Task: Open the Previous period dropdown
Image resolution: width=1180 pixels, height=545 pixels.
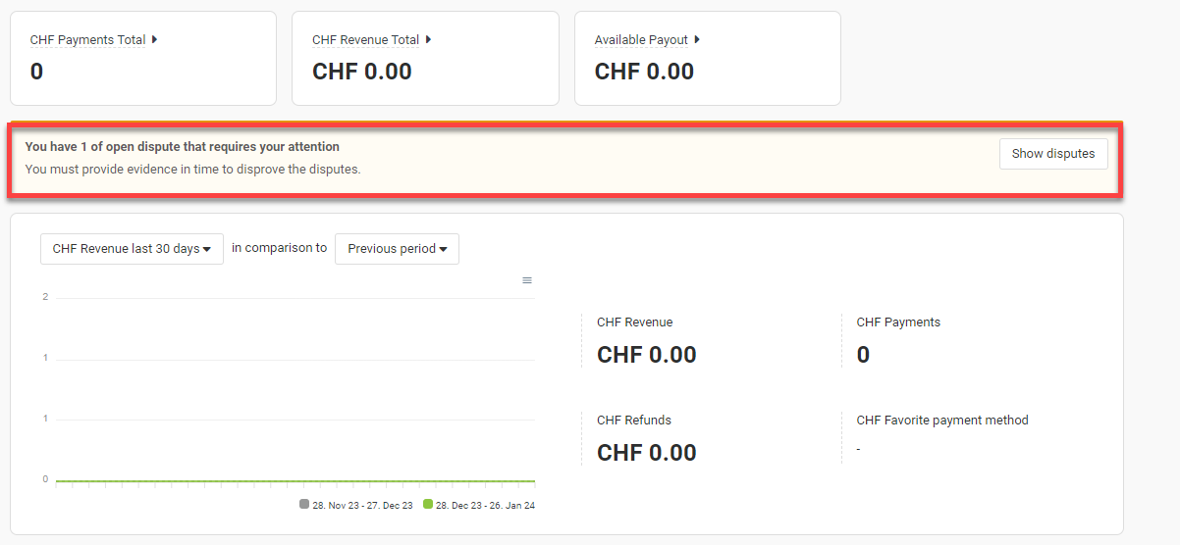Action: pyautogui.click(x=397, y=249)
